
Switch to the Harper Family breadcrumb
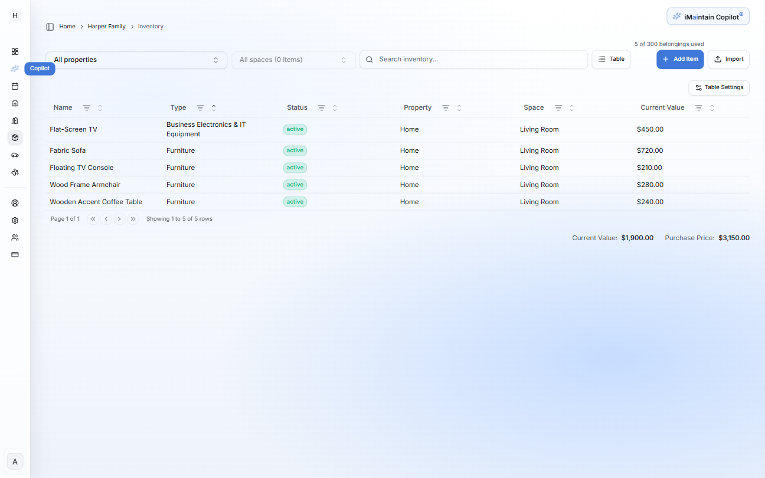[106, 26]
